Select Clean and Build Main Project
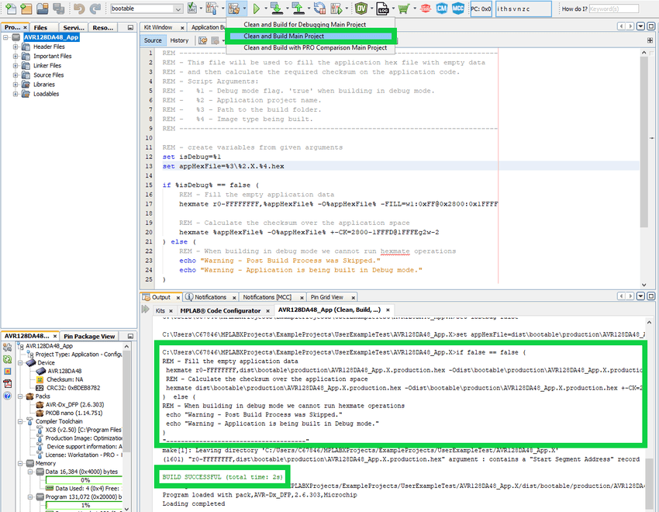The height and width of the screenshot is (512, 659). coord(283,36)
